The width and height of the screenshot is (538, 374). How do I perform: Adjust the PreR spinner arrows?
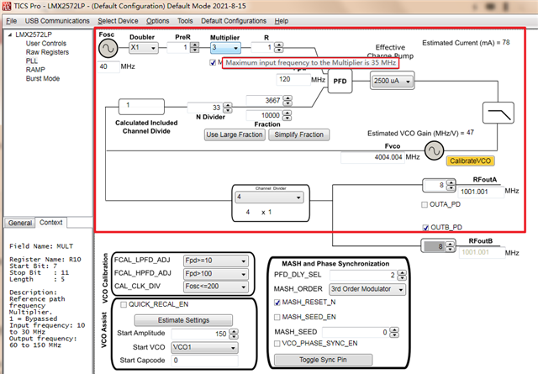click(x=195, y=47)
